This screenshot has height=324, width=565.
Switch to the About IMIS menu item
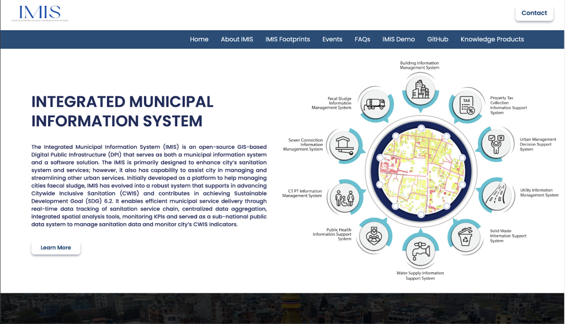click(x=237, y=39)
